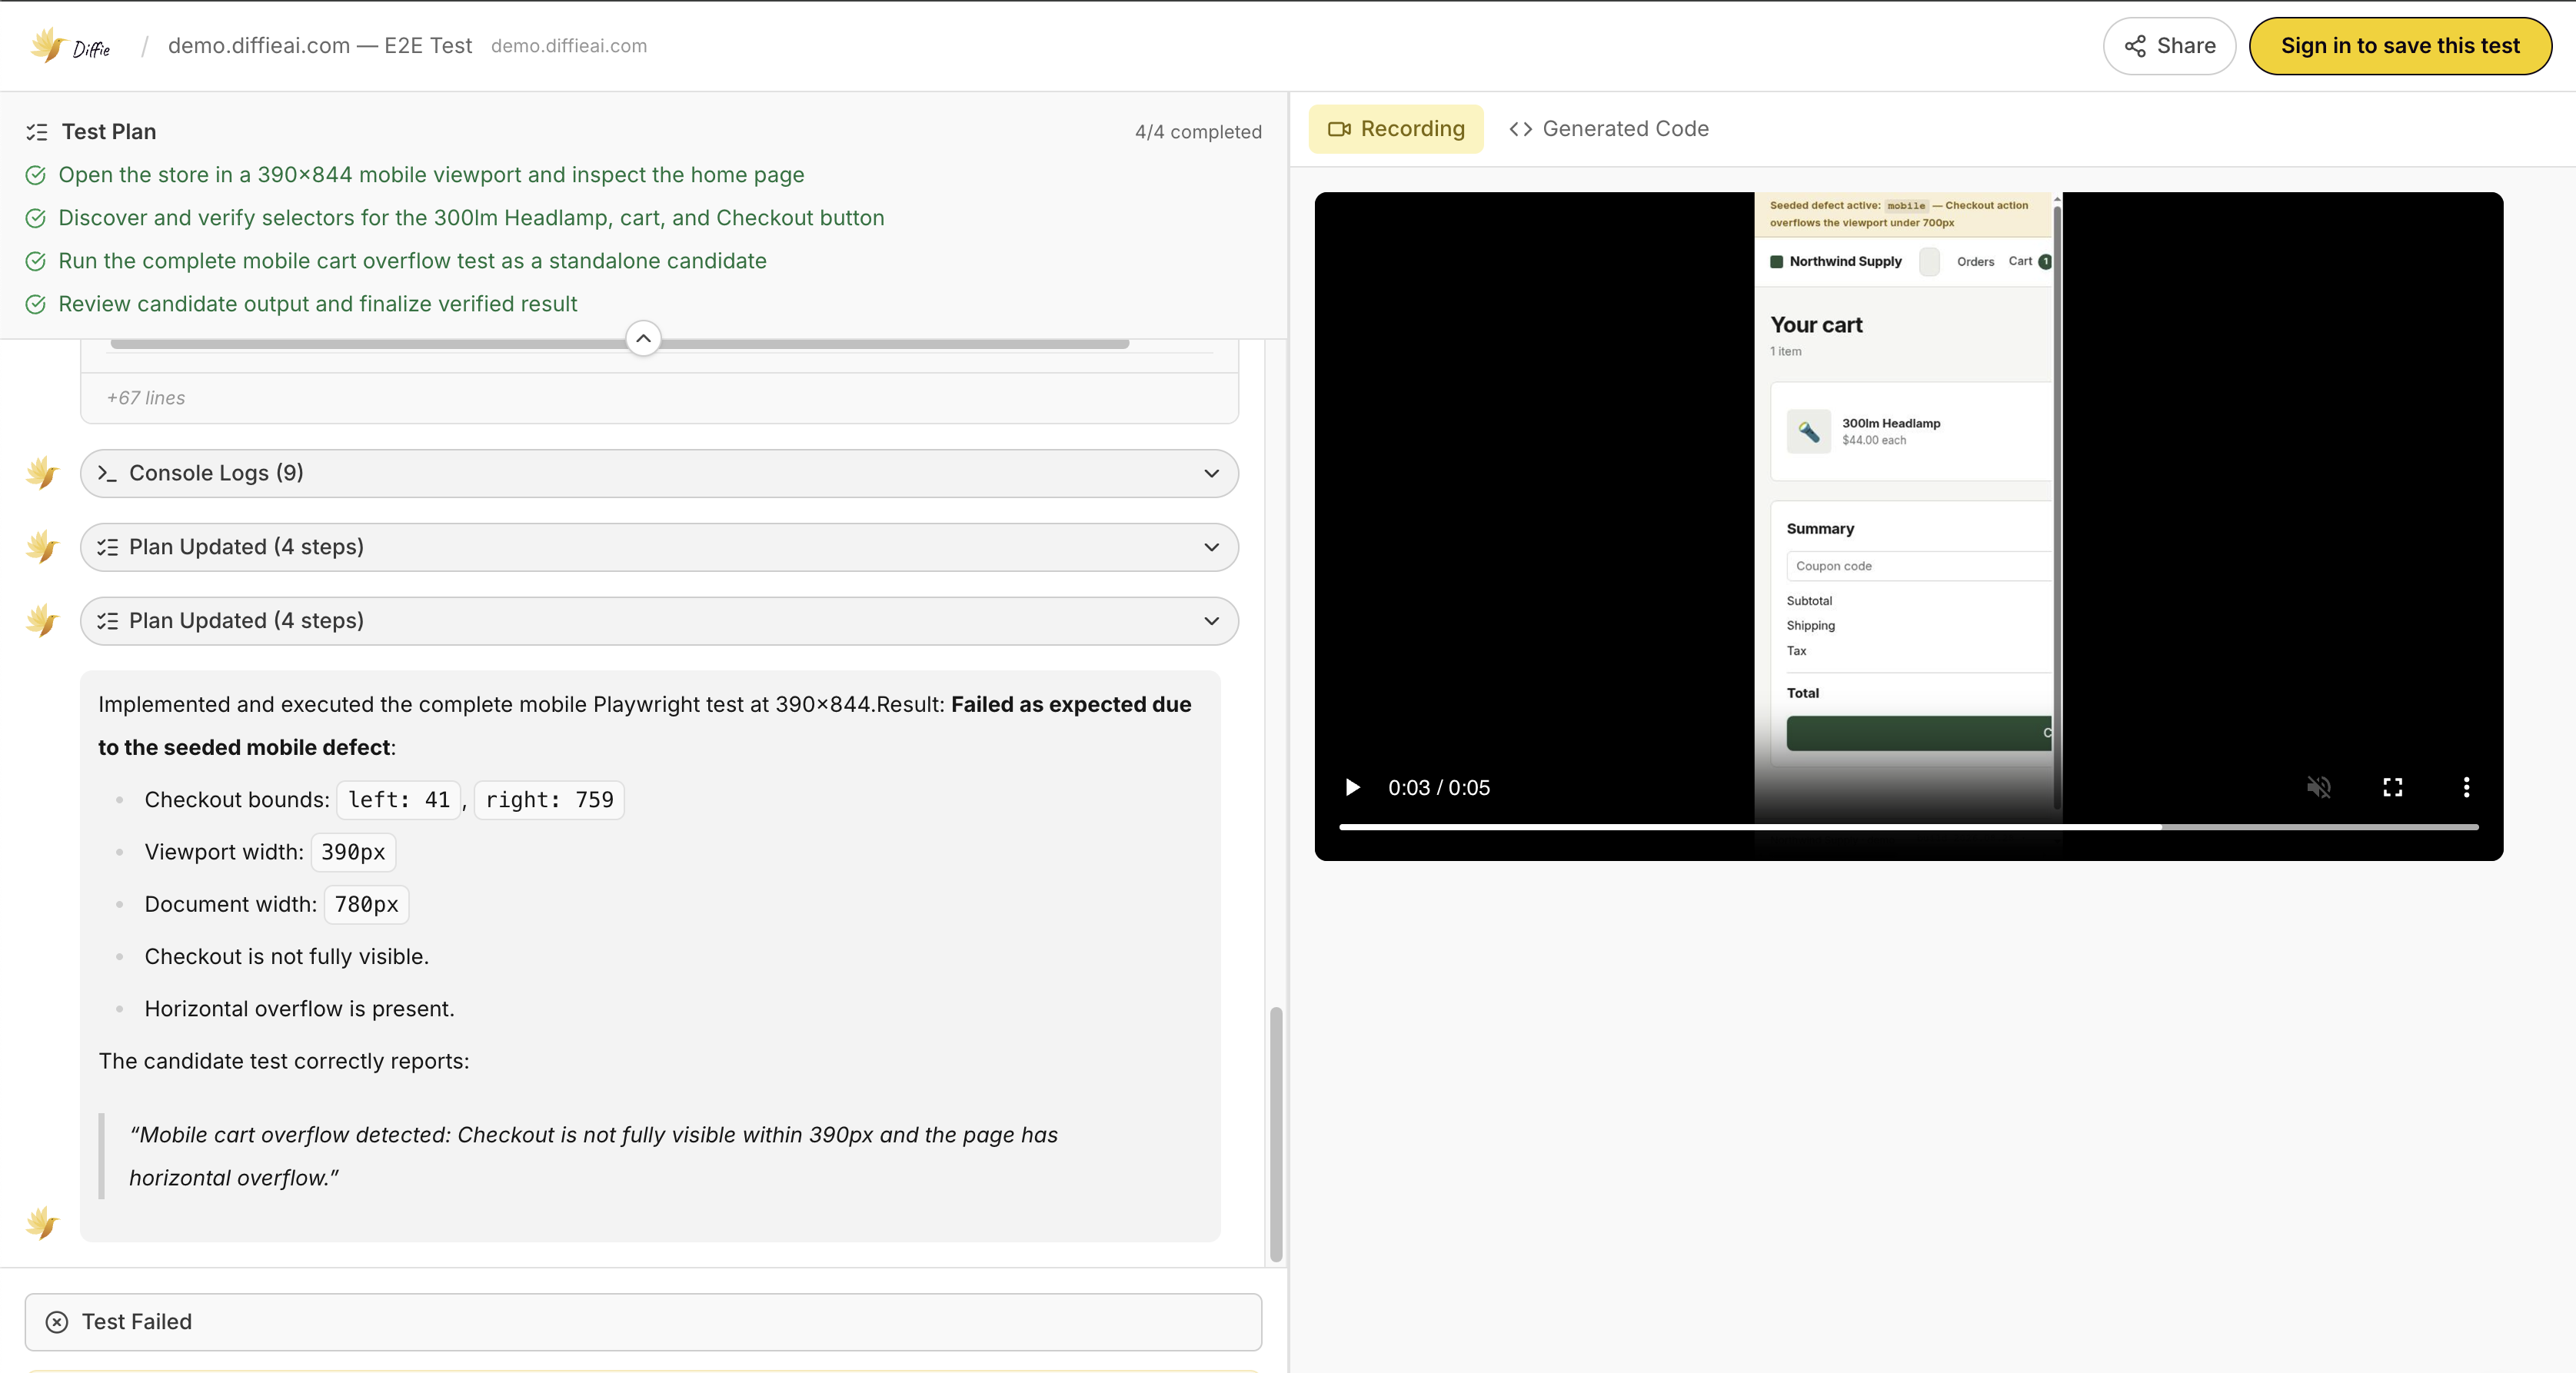Viewport: 2576px width, 1373px height.
Task: Click the left: 41 code value
Action: [x=399, y=800]
